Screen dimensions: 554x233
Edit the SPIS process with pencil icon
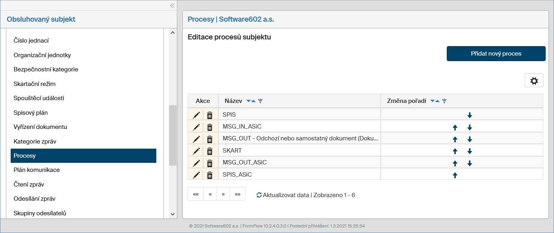coord(196,115)
